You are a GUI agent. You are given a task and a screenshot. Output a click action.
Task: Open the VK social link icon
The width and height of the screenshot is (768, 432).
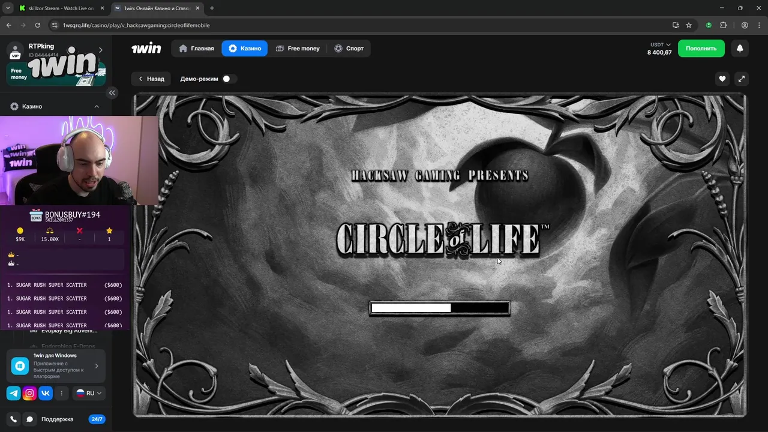pos(46,393)
